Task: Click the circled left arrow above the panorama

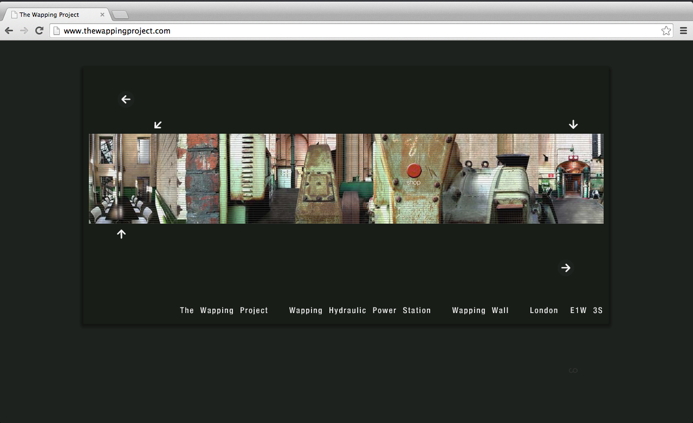Action: (x=126, y=99)
